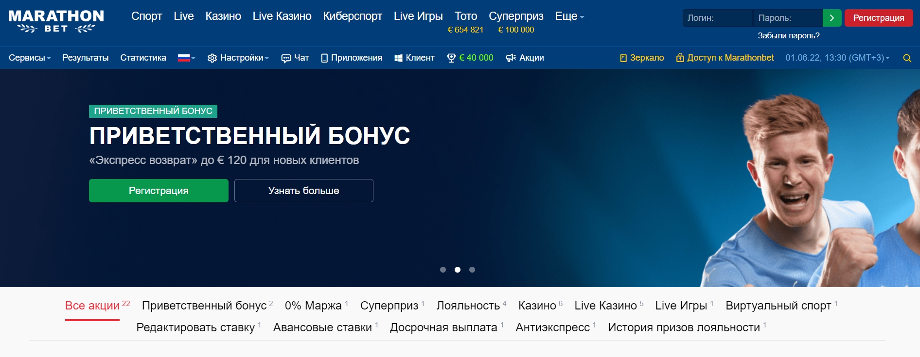Open Статистика page

point(143,58)
